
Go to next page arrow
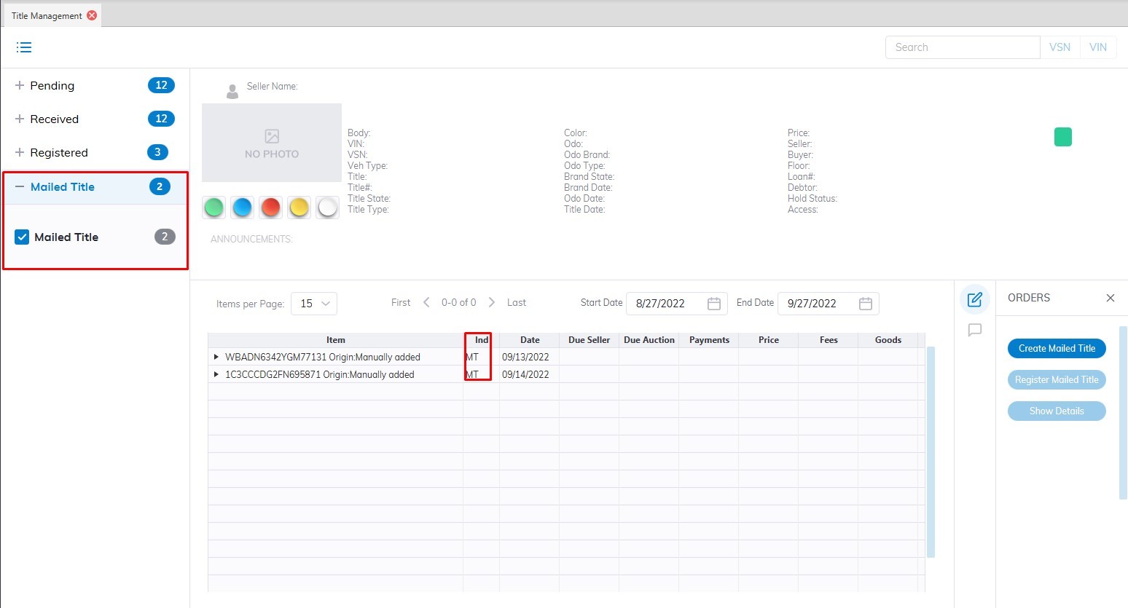pos(492,302)
